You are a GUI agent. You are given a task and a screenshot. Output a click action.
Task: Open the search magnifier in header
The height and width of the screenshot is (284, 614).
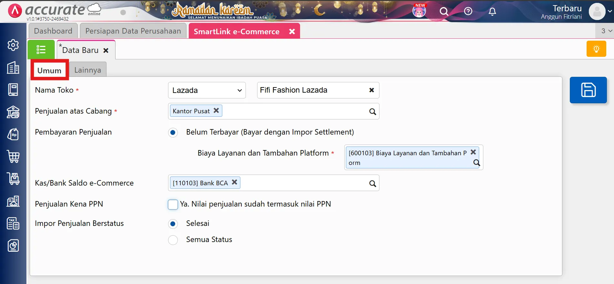click(x=444, y=12)
